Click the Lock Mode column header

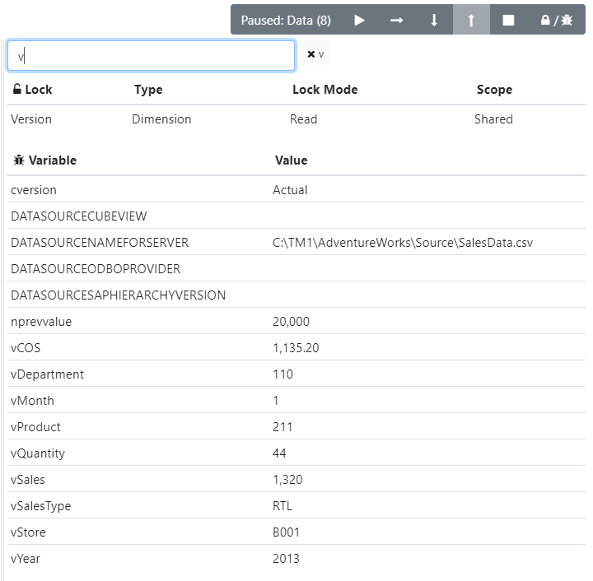click(x=325, y=90)
